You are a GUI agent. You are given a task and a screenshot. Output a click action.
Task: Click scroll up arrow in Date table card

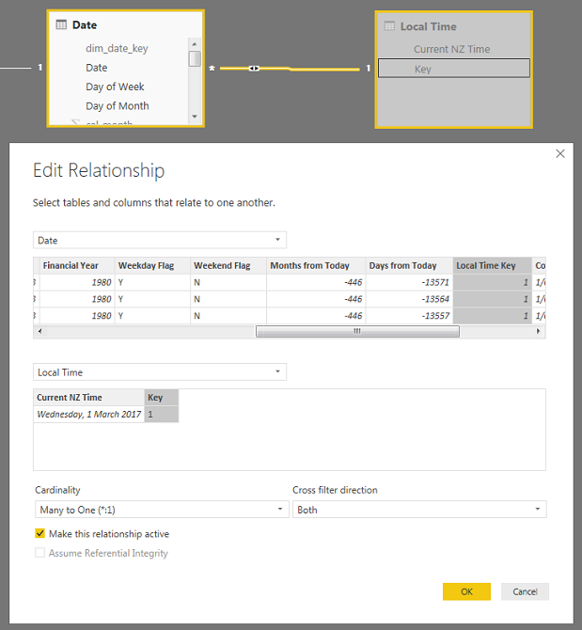point(195,44)
